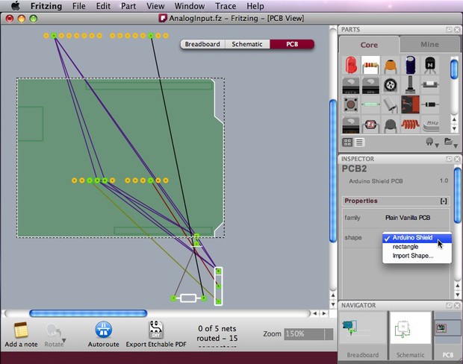Open the Window menu

click(190, 6)
